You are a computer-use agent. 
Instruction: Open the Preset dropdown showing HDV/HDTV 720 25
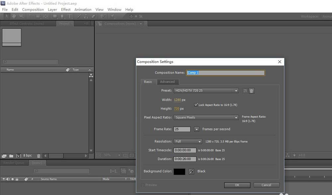pos(206,91)
